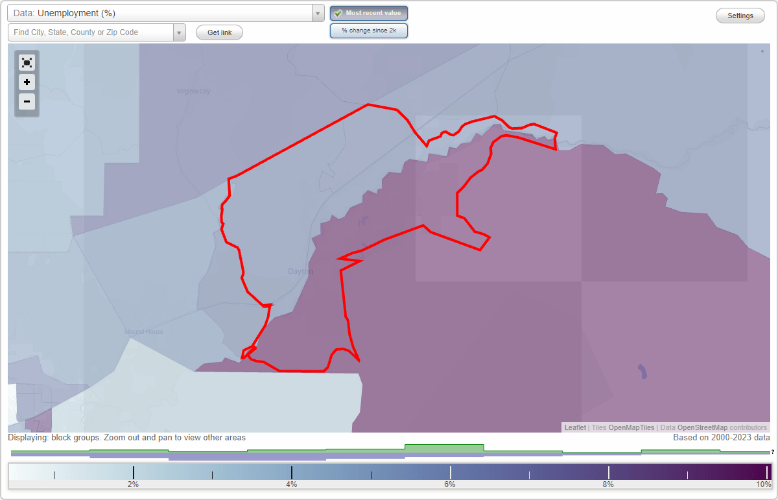The image size is (778, 500).
Task: Click the tallest green histogram bar
Action: click(444, 448)
